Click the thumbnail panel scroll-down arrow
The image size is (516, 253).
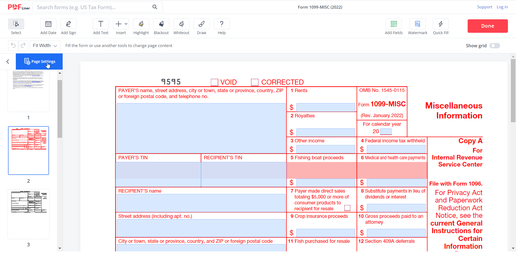pyautogui.click(x=60, y=248)
